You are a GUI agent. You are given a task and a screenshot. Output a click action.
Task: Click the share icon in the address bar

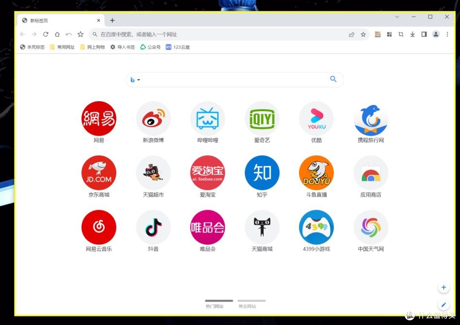click(x=351, y=34)
